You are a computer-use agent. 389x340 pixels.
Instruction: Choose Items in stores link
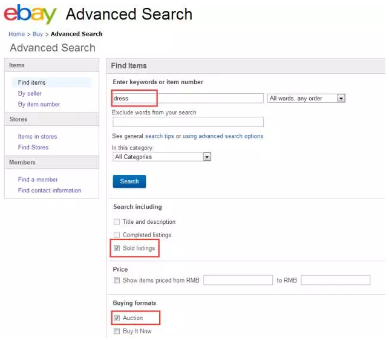38,137
